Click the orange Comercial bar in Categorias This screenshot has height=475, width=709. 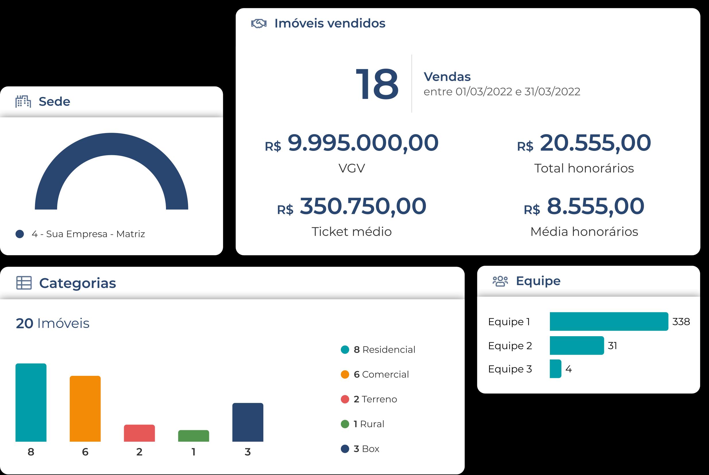(x=85, y=409)
